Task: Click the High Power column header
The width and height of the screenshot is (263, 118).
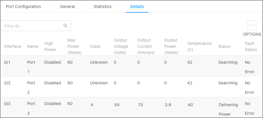Action: click(50, 47)
